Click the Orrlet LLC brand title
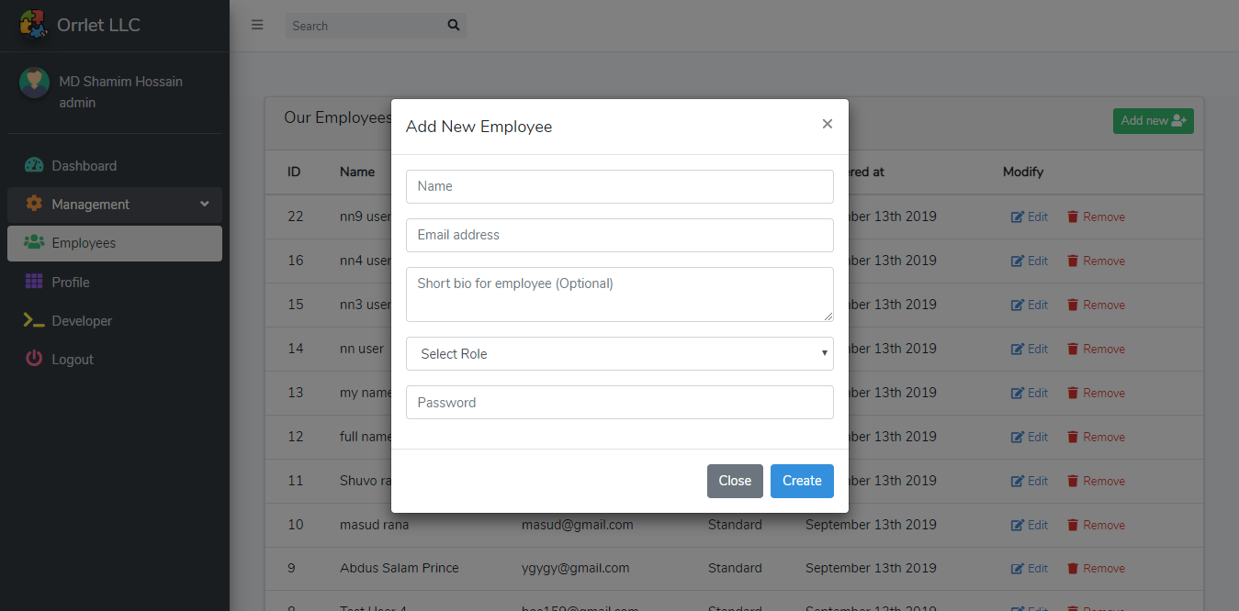This screenshot has height=611, width=1239. click(x=99, y=25)
